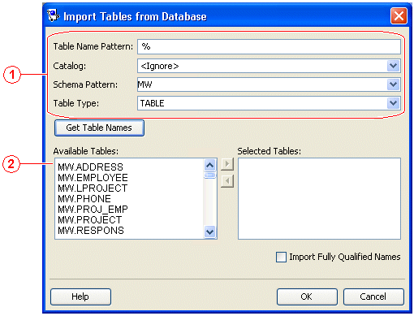Image resolution: width=414 pixels, height=316 pixels.
Task: Open the Schema Pattern dropdown
Action: click(x=393, y=84)
